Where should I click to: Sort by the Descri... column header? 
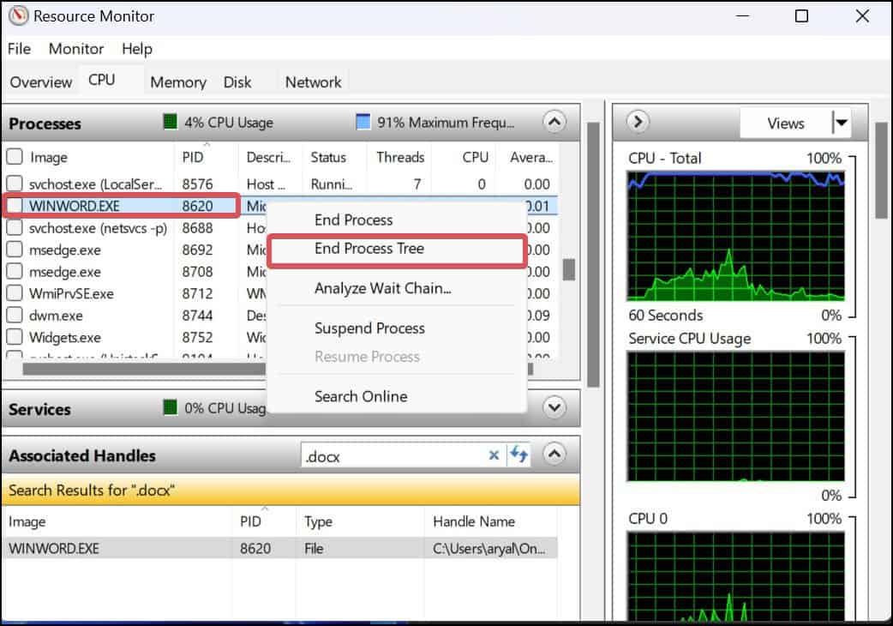[271, 157]
